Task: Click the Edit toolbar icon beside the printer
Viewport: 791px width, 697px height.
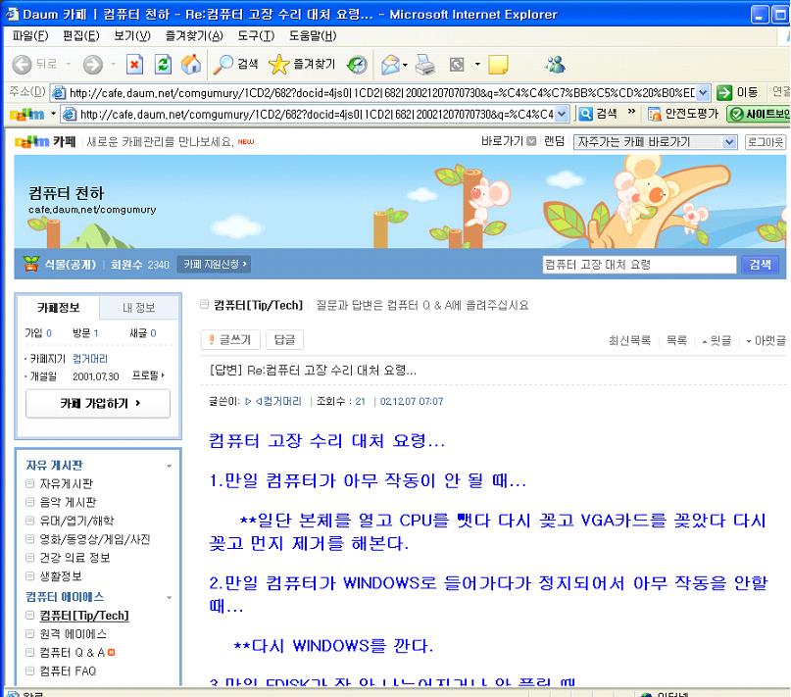Action: [x=457, y=64]
